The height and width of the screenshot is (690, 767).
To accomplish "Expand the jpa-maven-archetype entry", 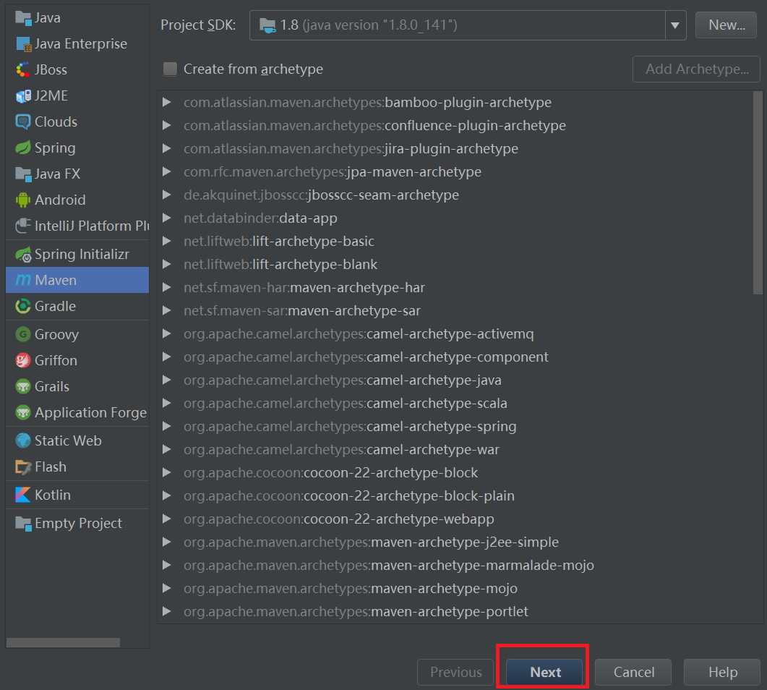I will pyautogui.click(x=167, y=171).
